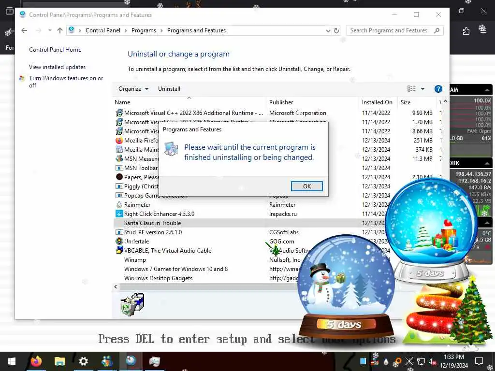Screen dimensions: 495x371
Task: Click the Rainmeter droplet tray icon
Action: point(386,361)
